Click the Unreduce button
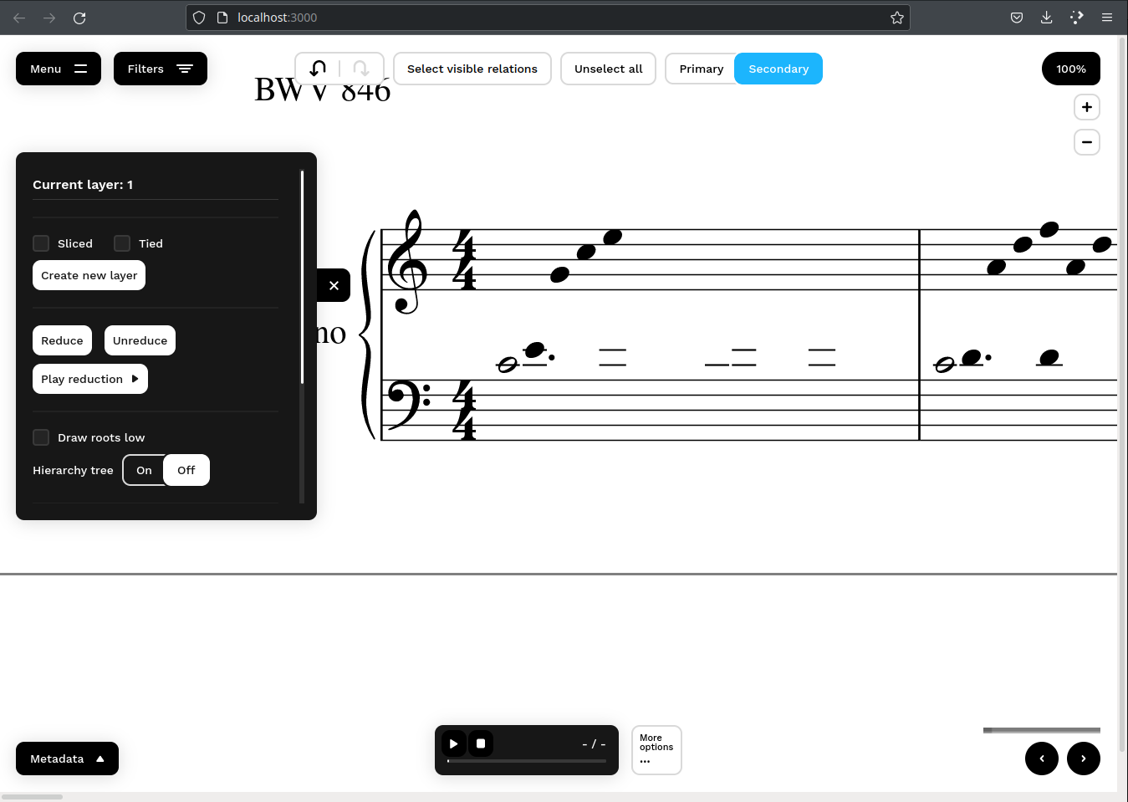Image resolution: width=1128 pixels, height=802 pixels. (140, 340)
